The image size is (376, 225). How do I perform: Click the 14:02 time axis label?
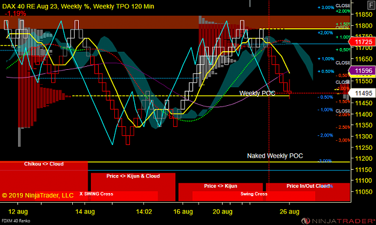coord(144,212)
